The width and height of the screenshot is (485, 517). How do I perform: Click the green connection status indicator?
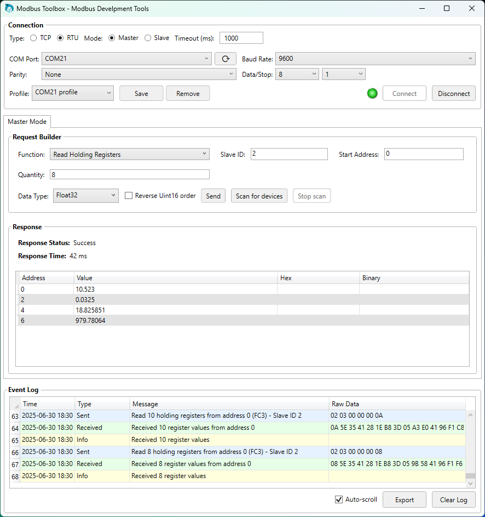(372, 93)
